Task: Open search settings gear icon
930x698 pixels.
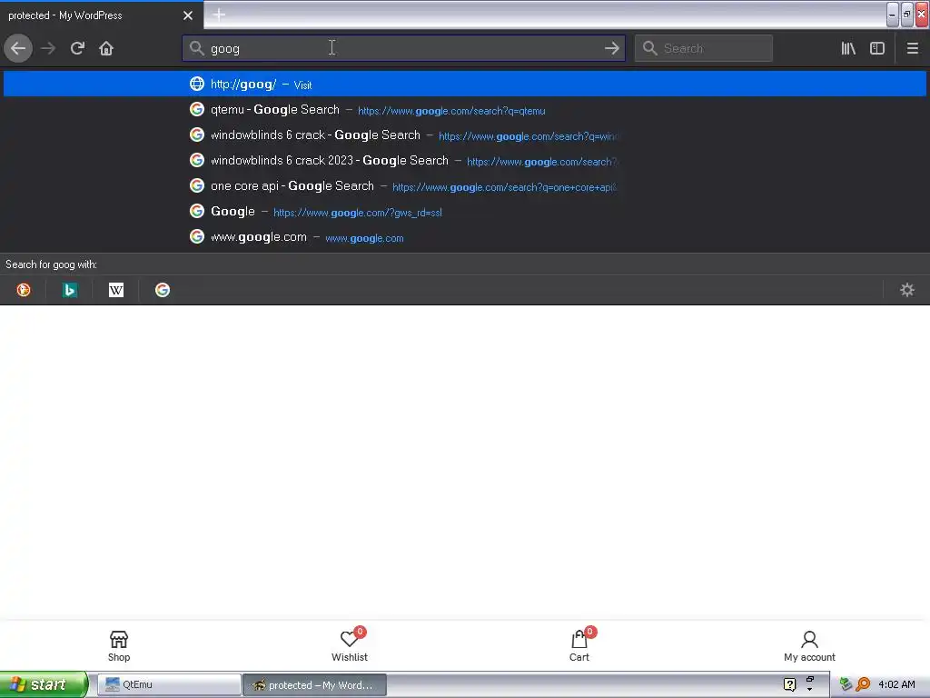Action: [x=907, y=290]
